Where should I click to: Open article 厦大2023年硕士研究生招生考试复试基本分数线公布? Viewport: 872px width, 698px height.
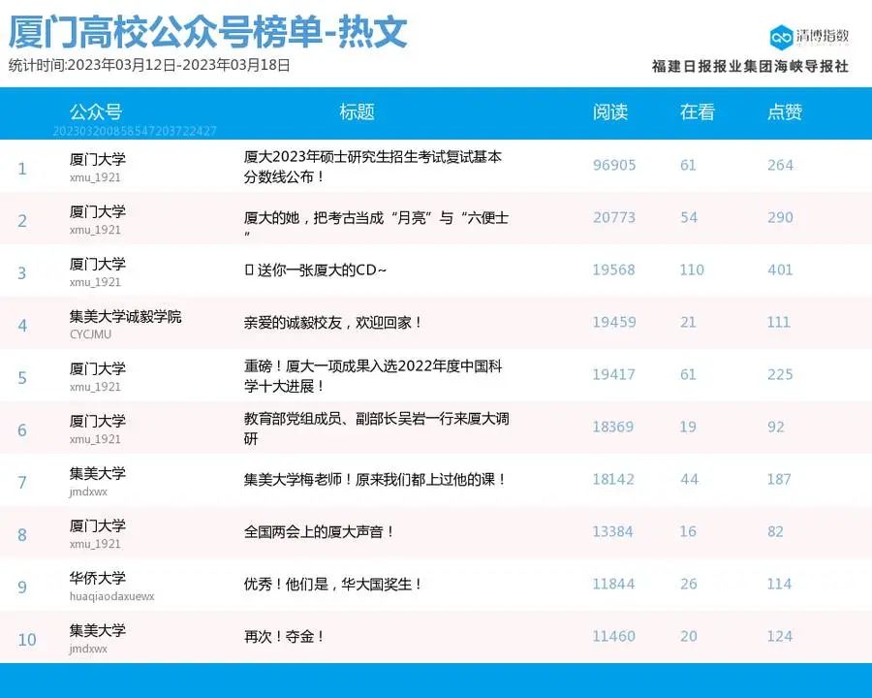click(x=373, y=167)
